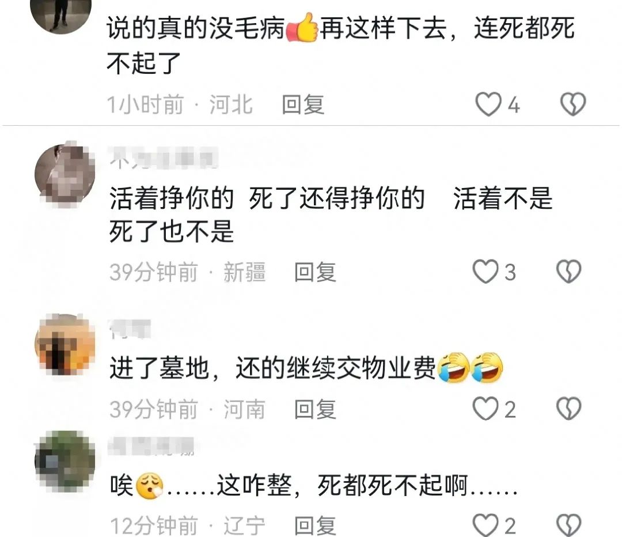Like the Henan comment about 物业费
This screenshot has width=622, height=537.
(x=485, y=409)
